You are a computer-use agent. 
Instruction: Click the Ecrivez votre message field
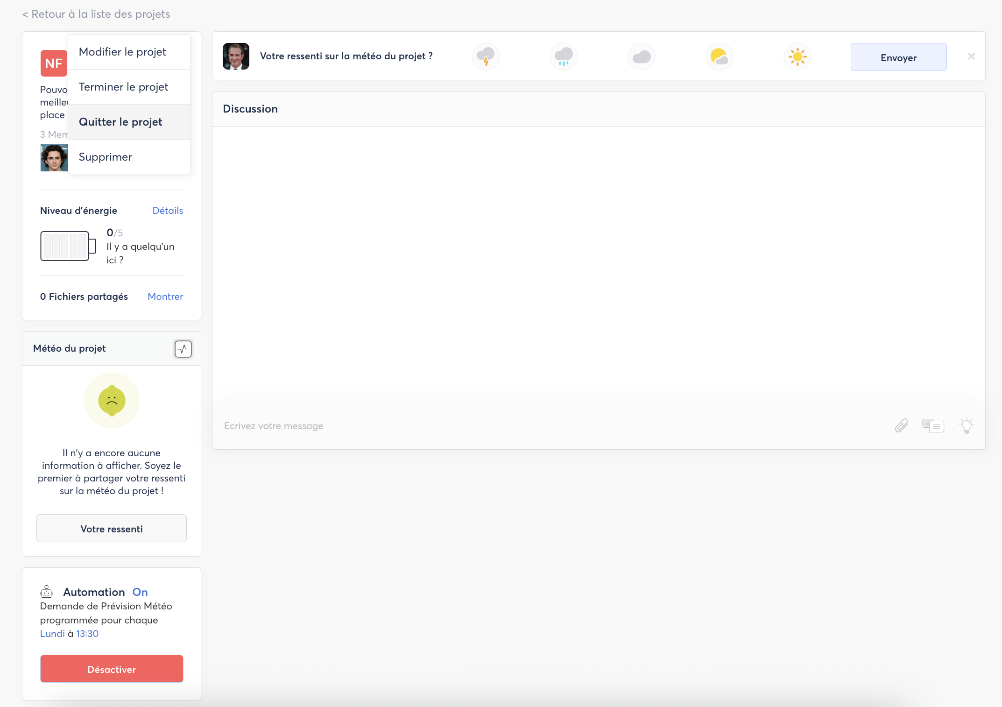[551, 426]
